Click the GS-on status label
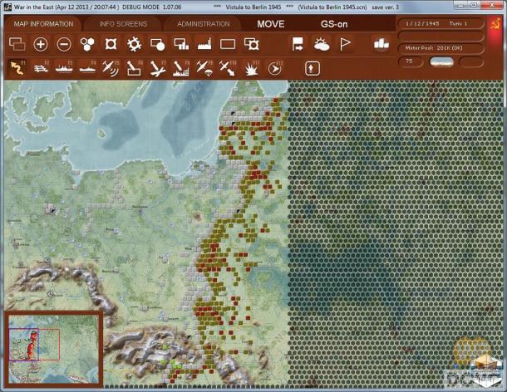This screenshot has width=507, height=392. 333,24
